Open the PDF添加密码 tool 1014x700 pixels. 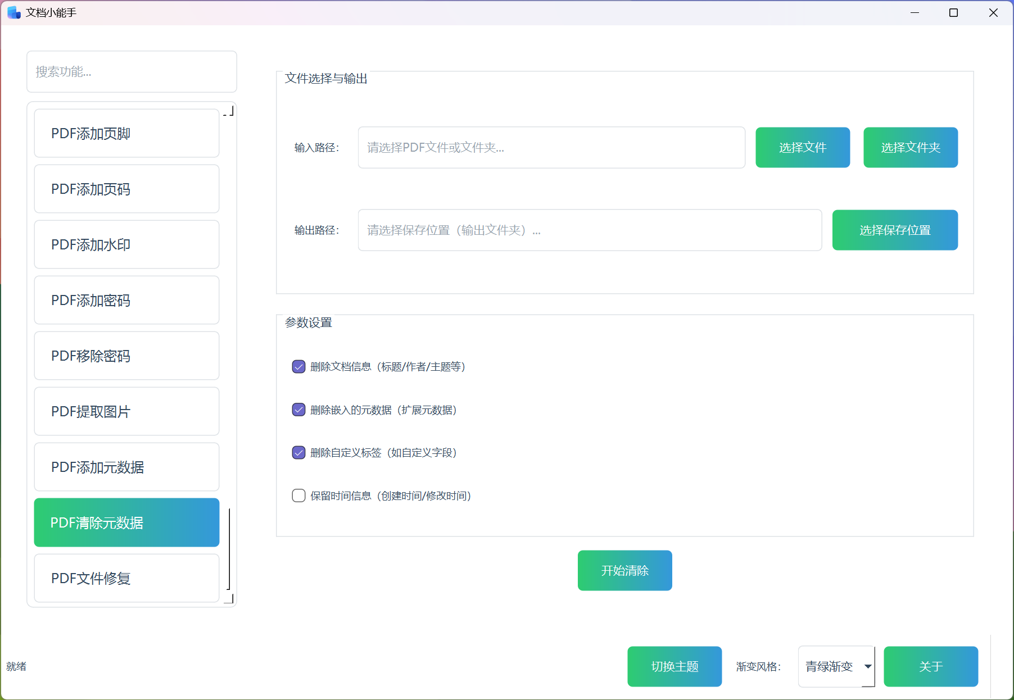[126, 300]
